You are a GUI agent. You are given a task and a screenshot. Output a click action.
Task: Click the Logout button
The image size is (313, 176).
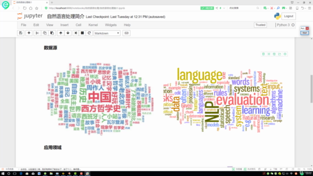289,16
